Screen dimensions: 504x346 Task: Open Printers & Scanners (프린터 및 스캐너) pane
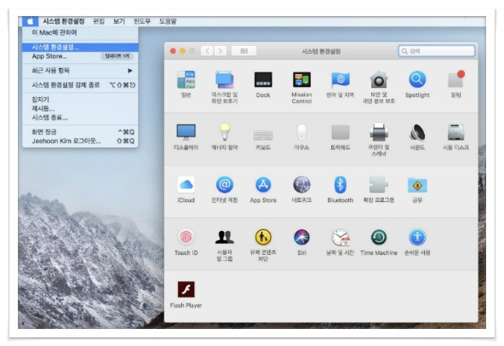379,132
